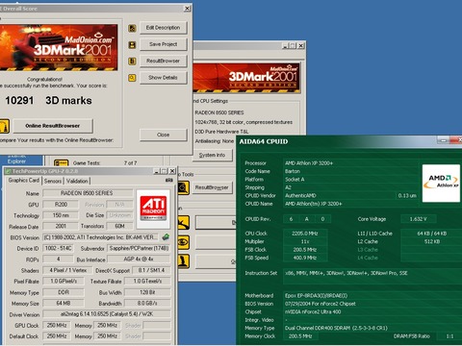Click the Multiplier value 11x in AIDA64
The height and width of the screenshot is (346, 462).
[305, 241]
